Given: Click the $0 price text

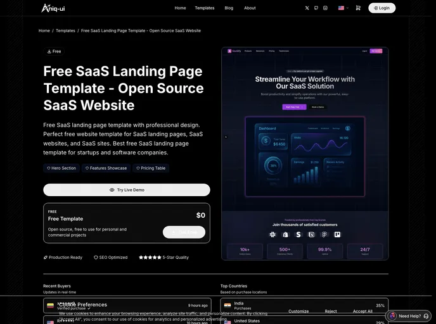Looking at the screenshot, I should pyautogui.click(x=201, y=215).
